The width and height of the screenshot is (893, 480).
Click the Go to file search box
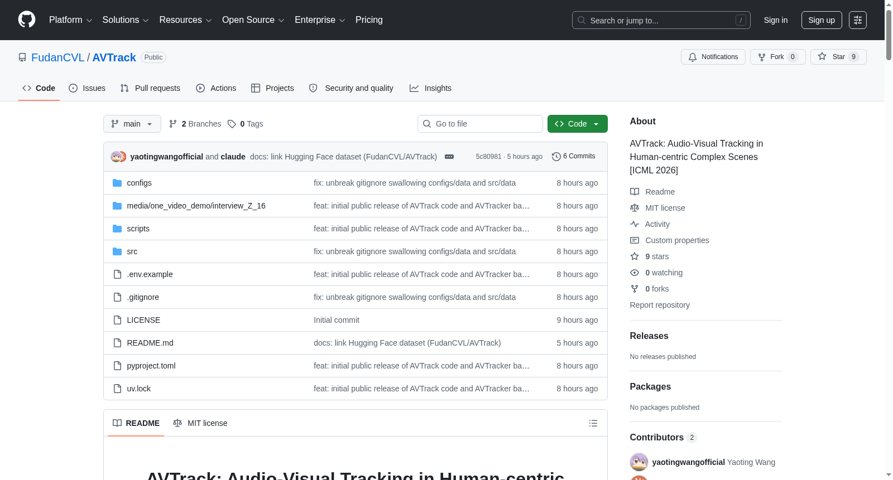pos(480,124)
